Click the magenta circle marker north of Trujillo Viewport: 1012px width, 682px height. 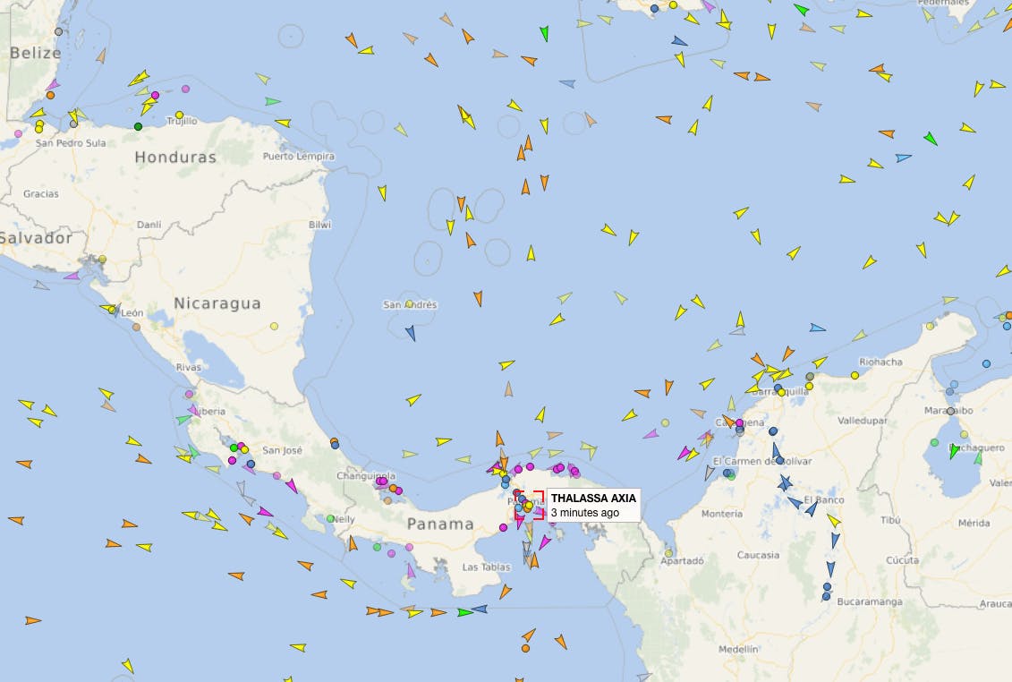pyautogui.click(x=186, y=90)
